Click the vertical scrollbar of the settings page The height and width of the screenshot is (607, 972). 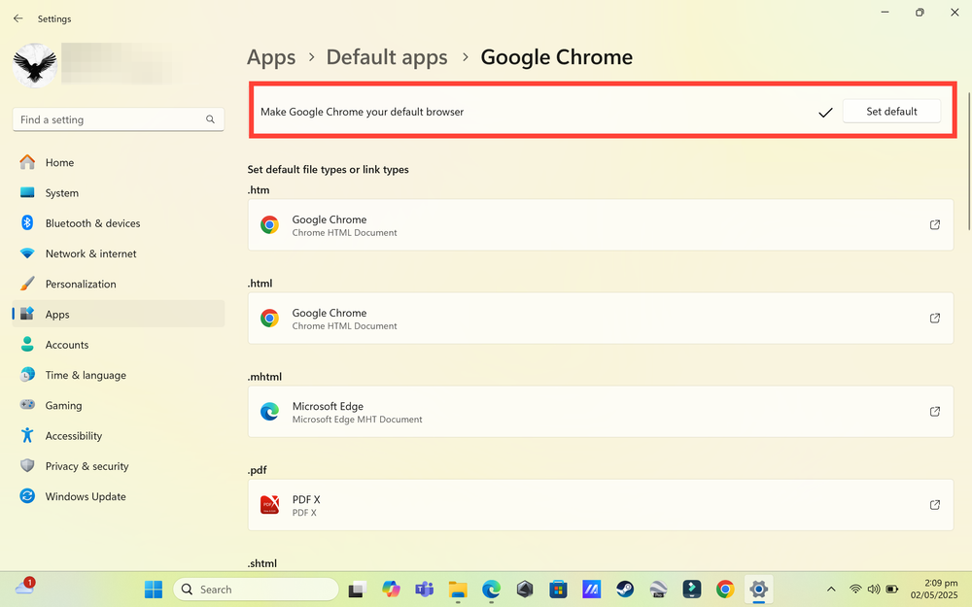coord(968,161)
